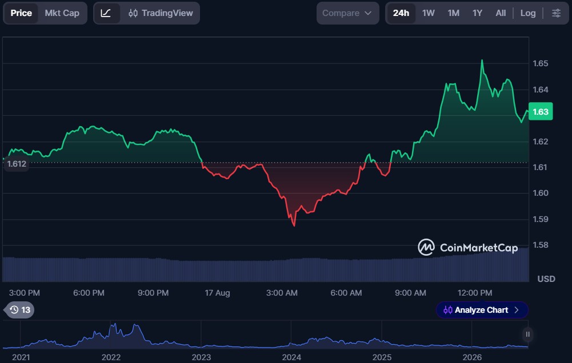The height and width of the screenshot is (363, 572).
Task: Click the current price tag 1.63
Action: click(541, 111)
